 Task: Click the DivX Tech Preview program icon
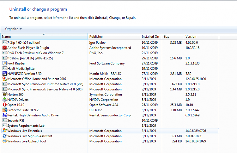[x=5, y=53]
